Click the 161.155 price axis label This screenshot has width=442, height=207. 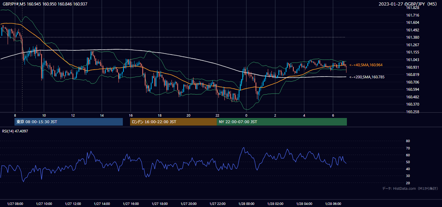click(x=412, y=52)
